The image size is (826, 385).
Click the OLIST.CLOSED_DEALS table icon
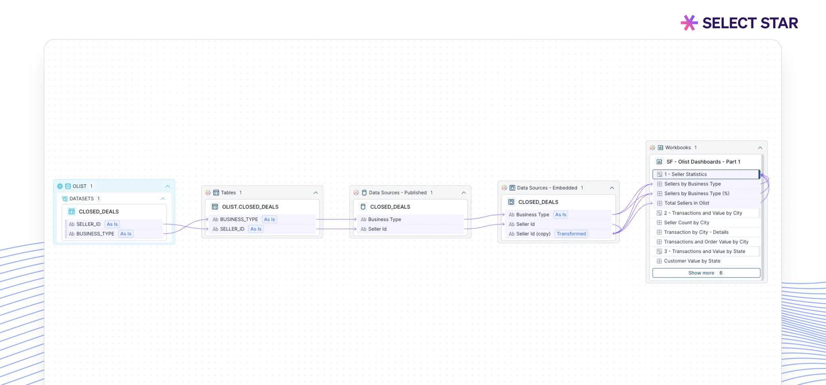pos(215,207)
